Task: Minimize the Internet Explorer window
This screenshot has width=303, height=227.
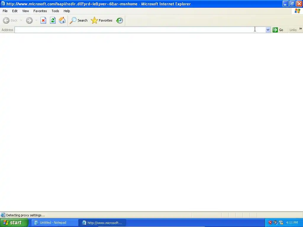Action: click(286, 4)
